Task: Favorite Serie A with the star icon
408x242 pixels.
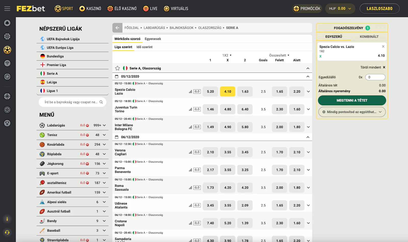Action: pyautogui.click(x=117, y=68)
